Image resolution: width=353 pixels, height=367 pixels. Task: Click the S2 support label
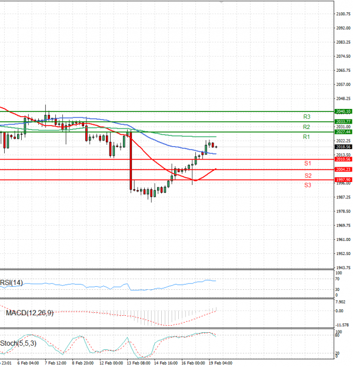coord(308,176)
